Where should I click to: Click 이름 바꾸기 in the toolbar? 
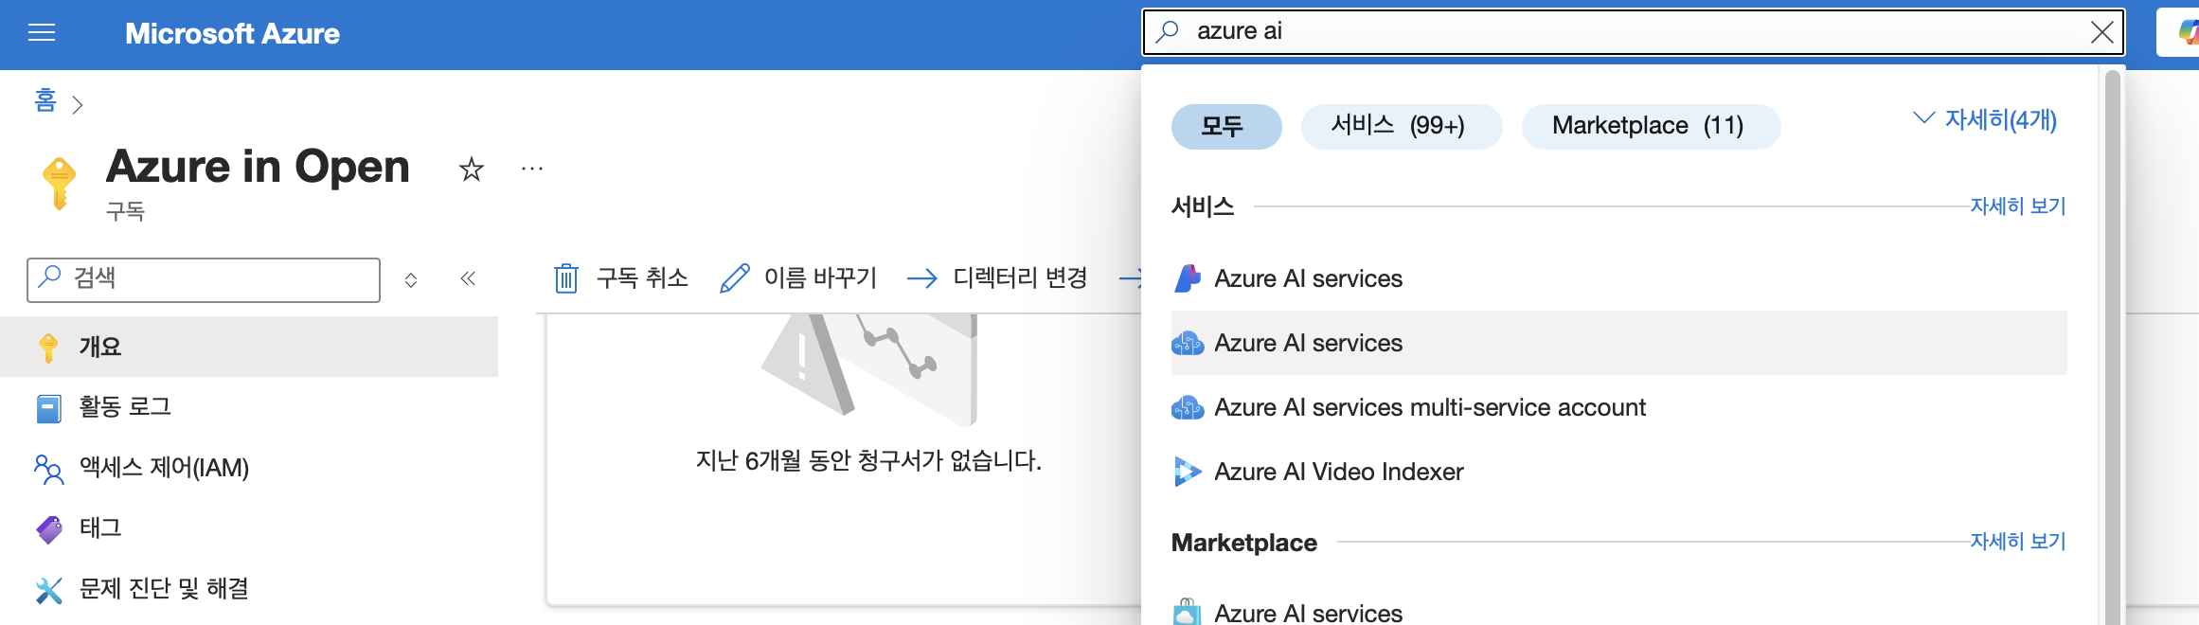tap(798, 278)
